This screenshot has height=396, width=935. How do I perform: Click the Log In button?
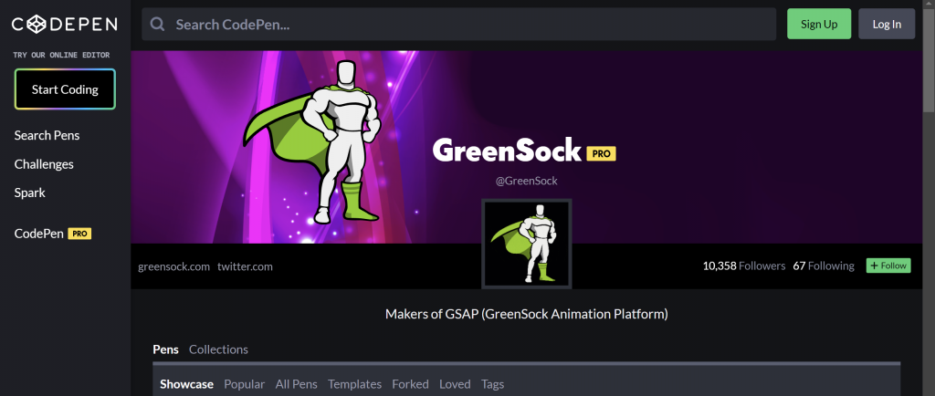(887, 24)
